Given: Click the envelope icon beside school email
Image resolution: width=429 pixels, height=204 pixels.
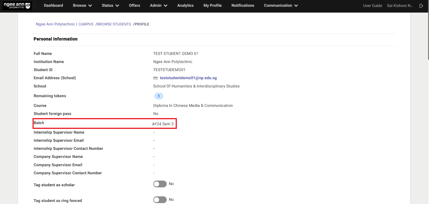Looking at the screenshot, I should click(155, 78).
